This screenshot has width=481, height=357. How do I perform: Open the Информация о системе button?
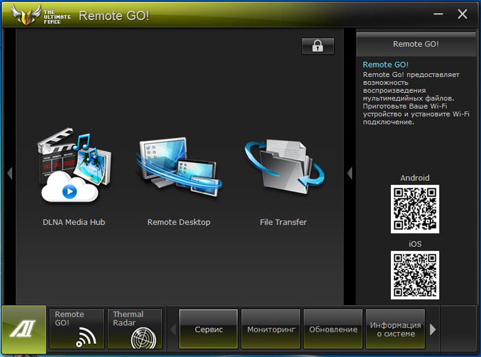click(x=395, y=329)
